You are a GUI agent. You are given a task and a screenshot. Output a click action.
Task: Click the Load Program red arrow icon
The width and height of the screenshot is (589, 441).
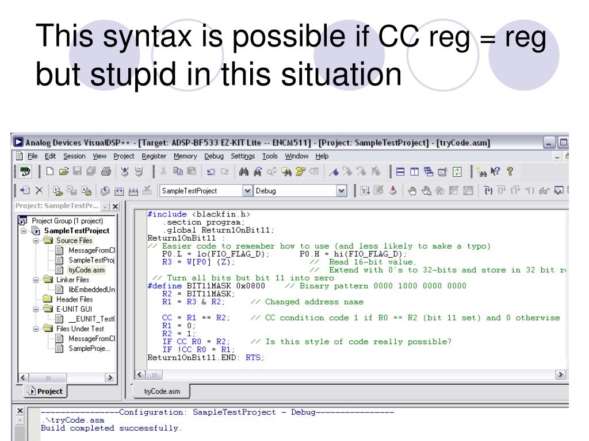pos(393,191)
